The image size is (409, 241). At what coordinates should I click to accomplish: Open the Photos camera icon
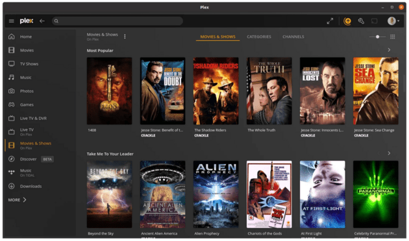click(12, 91)
